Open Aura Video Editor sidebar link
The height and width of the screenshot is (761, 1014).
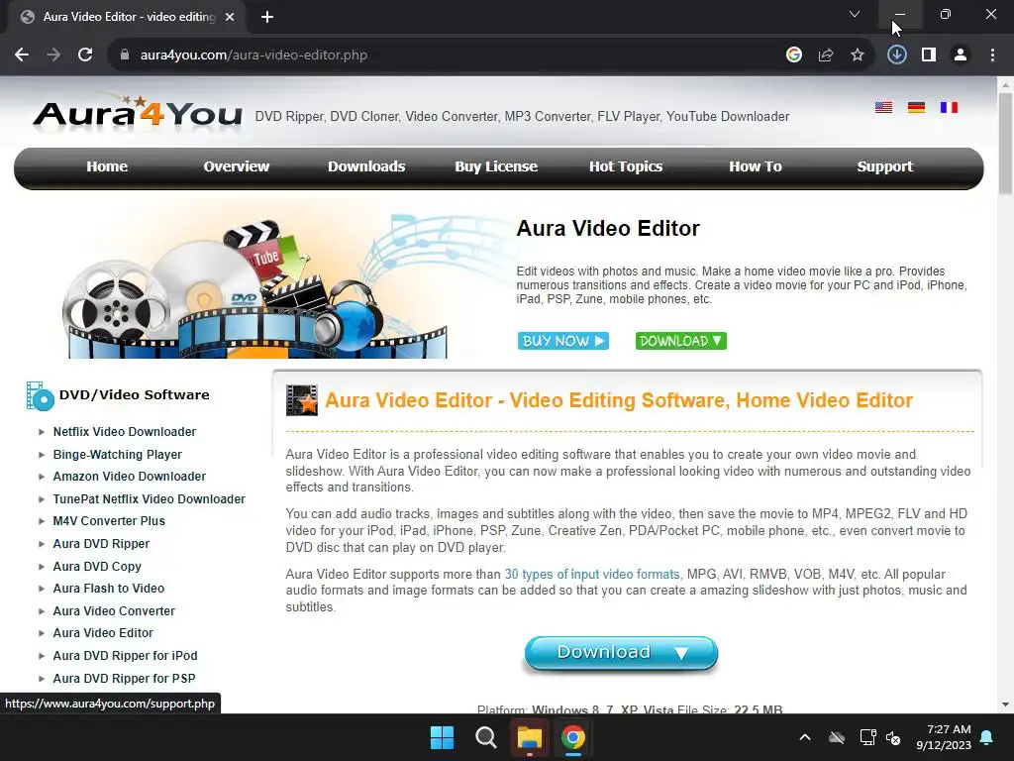(x=103, y=633)
